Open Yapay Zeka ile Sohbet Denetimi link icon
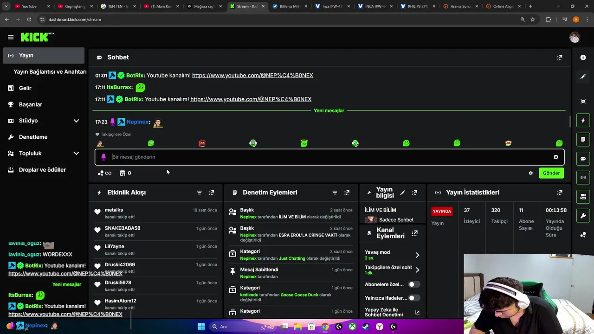This screenshot has height=334, width=594. tap(417, 313)
